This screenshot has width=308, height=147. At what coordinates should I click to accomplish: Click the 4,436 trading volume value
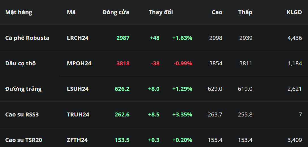(294, 38)
